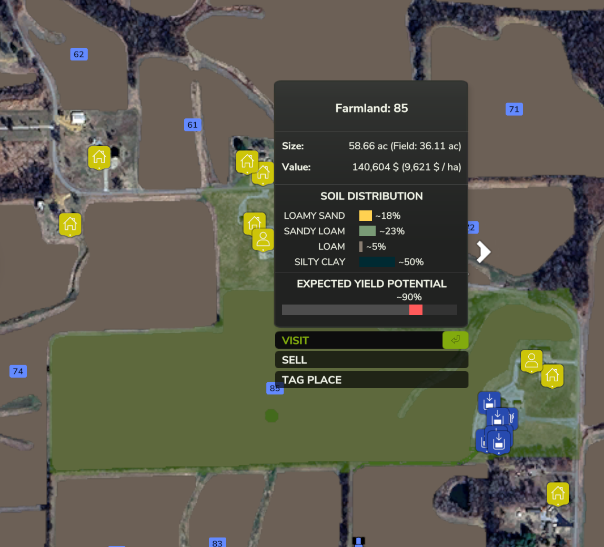
Task: Click the white chevron arrow beside the panel
Action: click(x=484, y=251)
